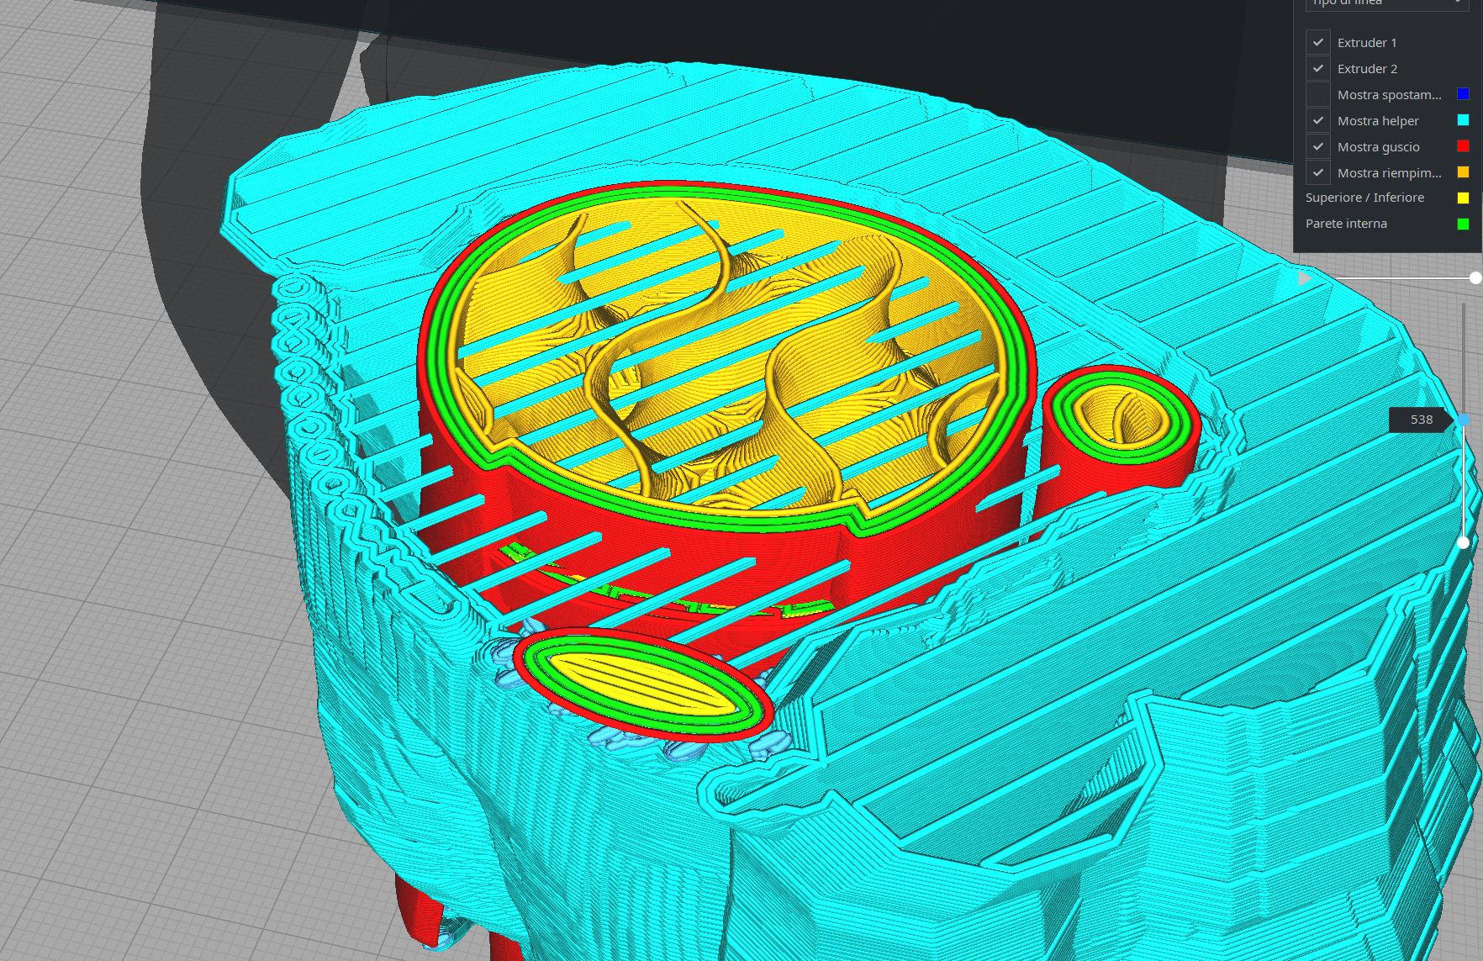Click the layer number field 538
This screenshot has height=961, width=1483.
coord(1421,420)
